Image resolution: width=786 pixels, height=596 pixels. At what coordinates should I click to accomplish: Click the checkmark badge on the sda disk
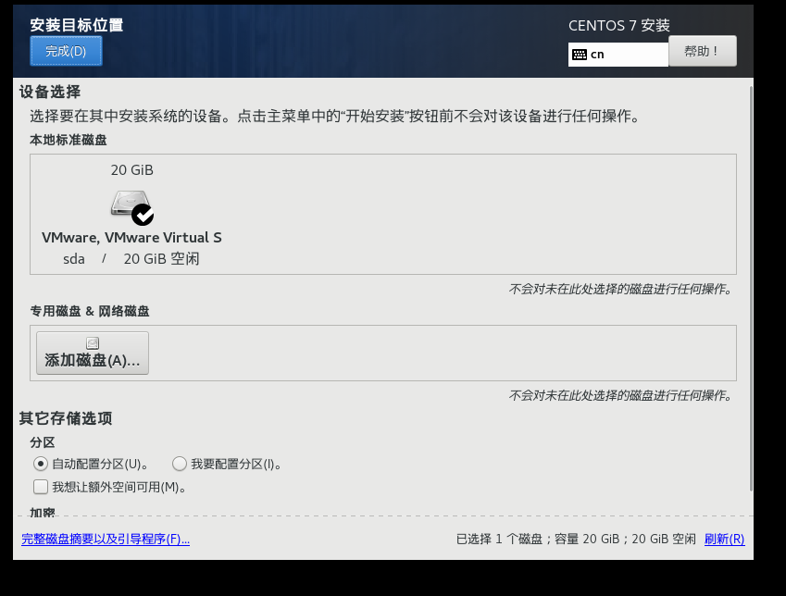pos(143,215)
